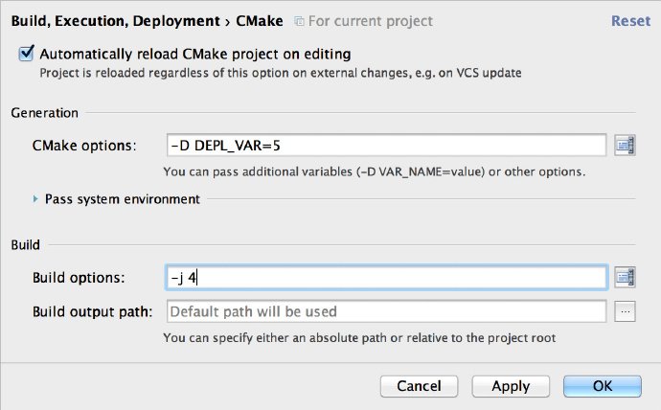Click into Build output path field
This screenshot has height=410, width=661.
click(387, 312)
